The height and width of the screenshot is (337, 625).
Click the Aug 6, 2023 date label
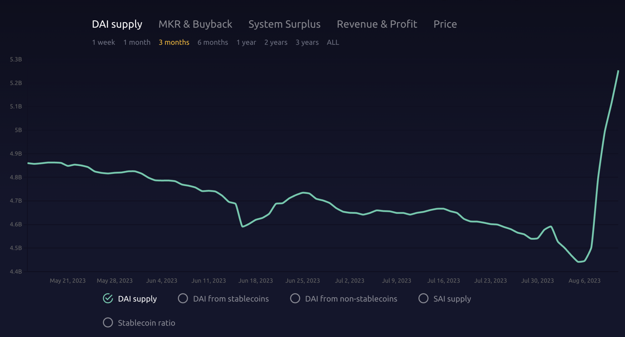click(x=584, y=281)
